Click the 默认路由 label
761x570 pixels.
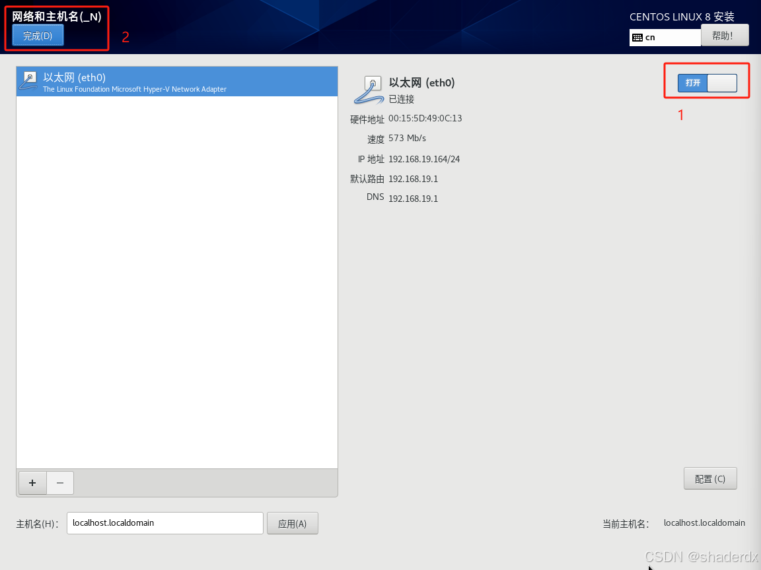pyautogui.click(x=367, y=179)
